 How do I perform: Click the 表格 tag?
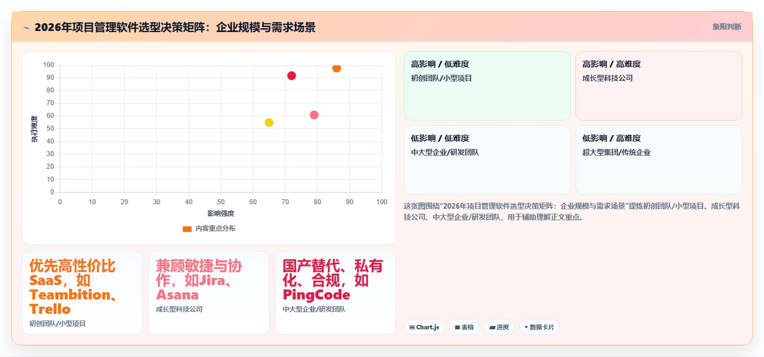coord(464,327)
